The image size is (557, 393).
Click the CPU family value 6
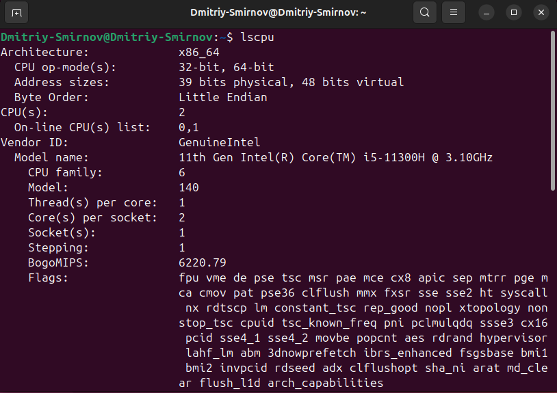point(182,172)
